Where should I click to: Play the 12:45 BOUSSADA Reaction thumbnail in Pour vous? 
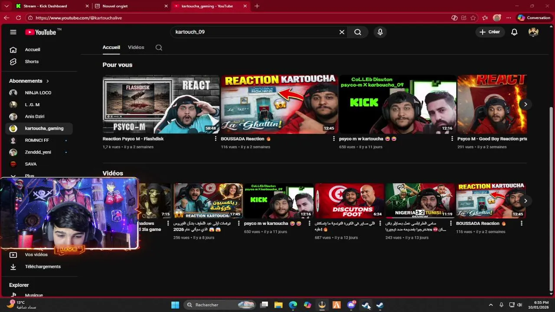pos(279,104)
